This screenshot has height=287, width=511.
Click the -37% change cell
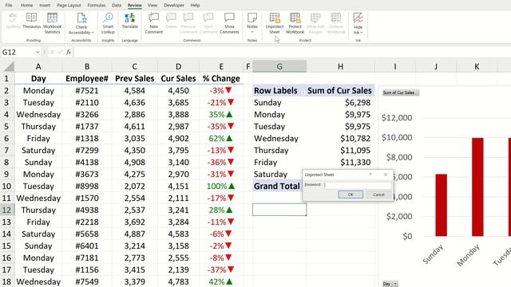coord(221,270)
